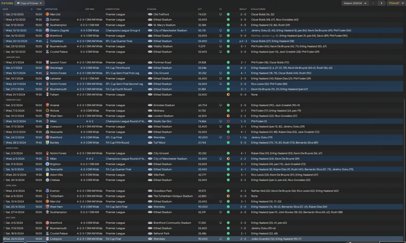Go to the next season with the right arrow

click(x=381, y=3)
